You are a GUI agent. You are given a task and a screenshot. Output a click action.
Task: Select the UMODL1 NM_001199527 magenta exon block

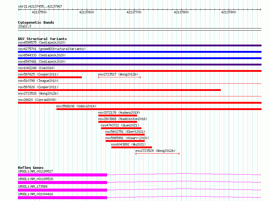coord(62,175)
